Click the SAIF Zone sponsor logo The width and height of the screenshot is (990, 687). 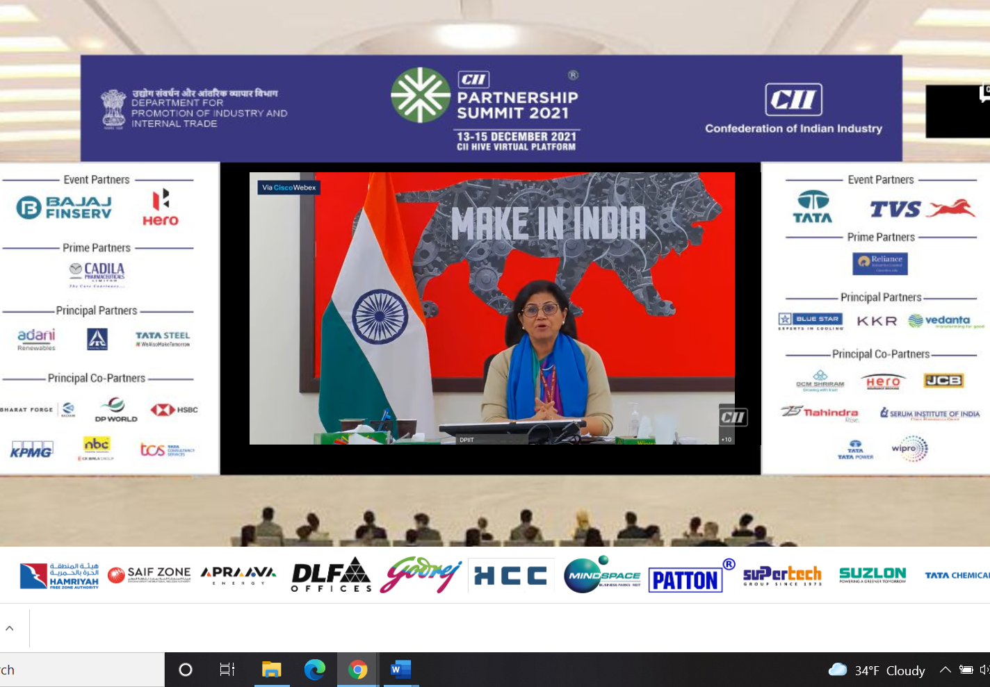pos(149,574)
